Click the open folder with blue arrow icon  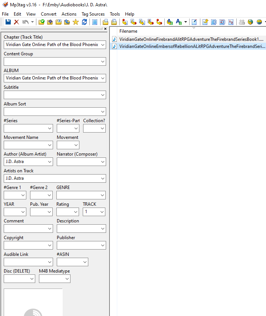(67, 22)
